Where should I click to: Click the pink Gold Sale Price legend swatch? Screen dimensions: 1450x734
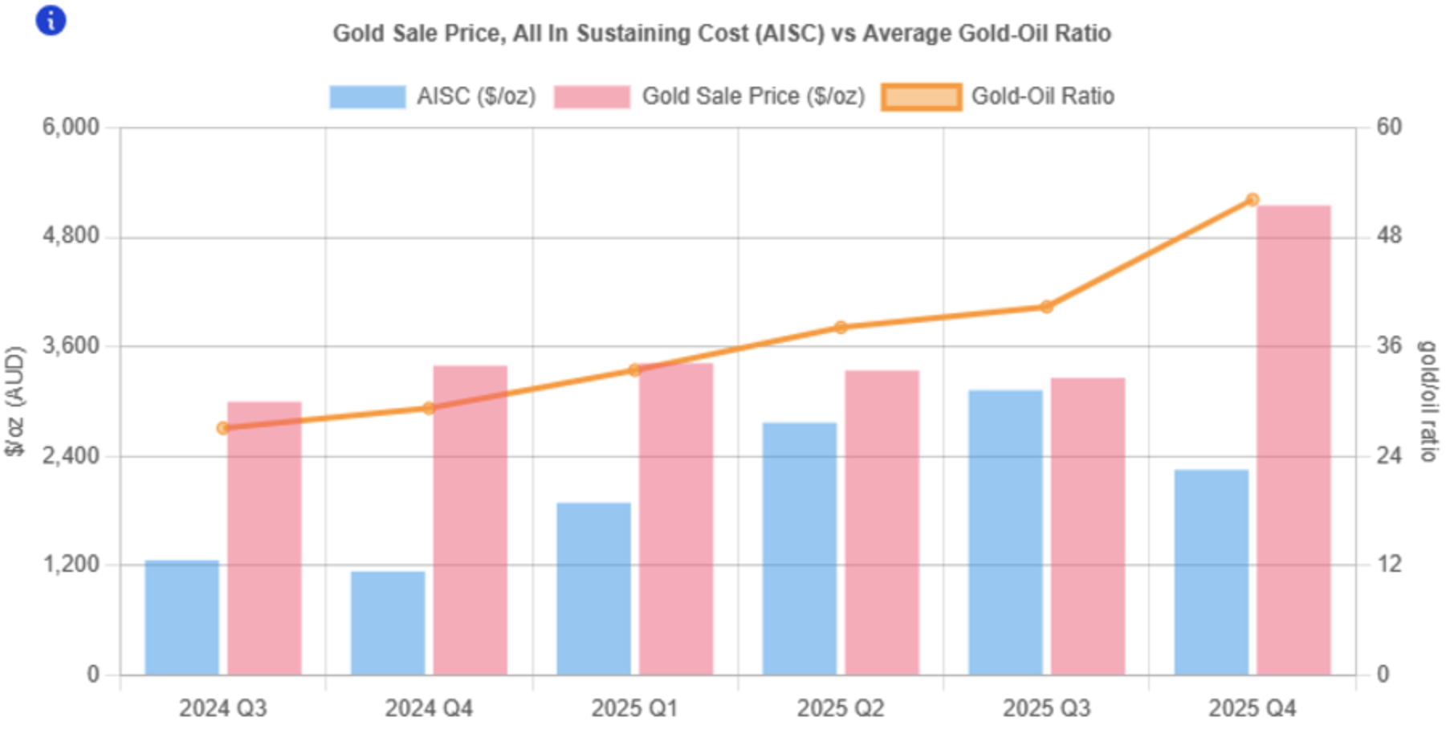[x=592, y=97]
